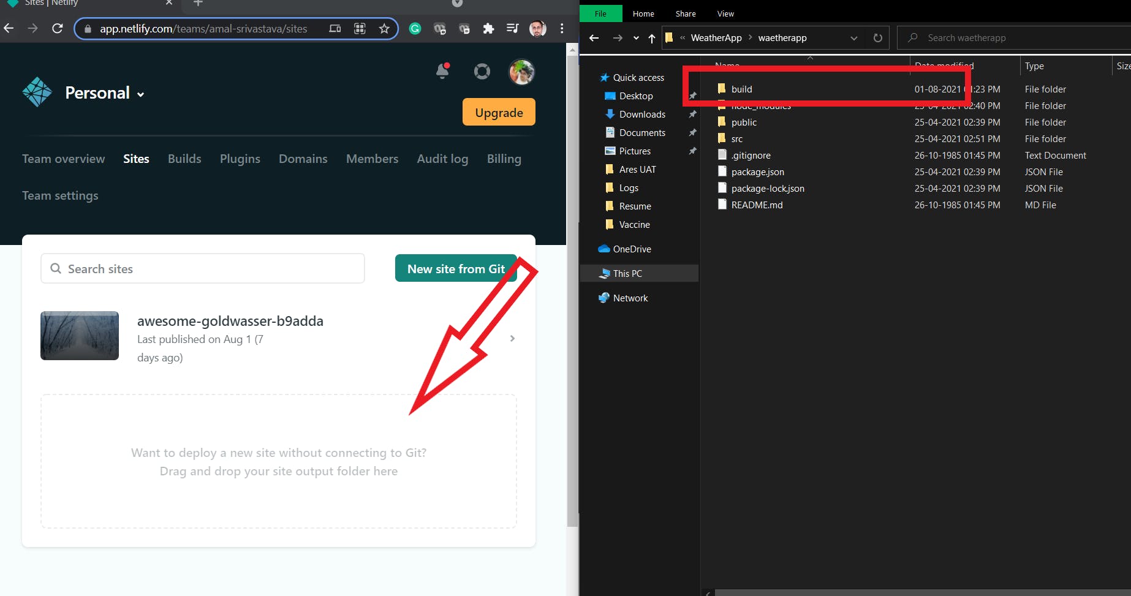
Task: Select package.json file
Action: click(x=757, y=172)
